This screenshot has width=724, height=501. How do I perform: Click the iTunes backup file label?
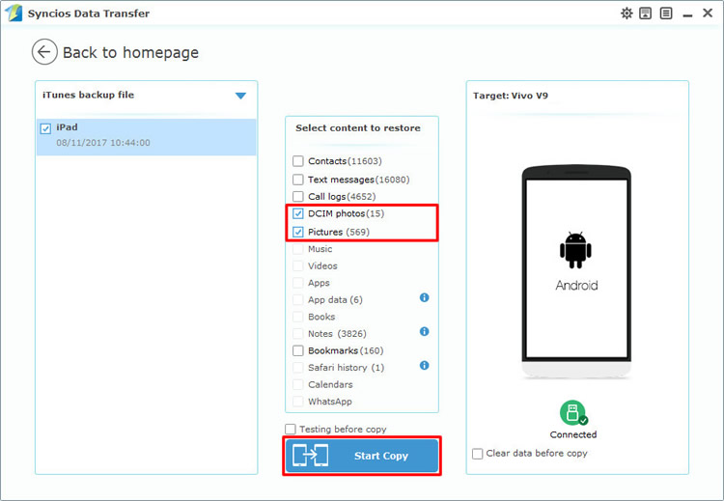88,95
